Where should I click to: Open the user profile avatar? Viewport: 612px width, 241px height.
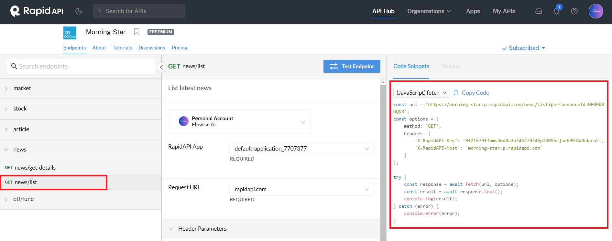(596, 11)
